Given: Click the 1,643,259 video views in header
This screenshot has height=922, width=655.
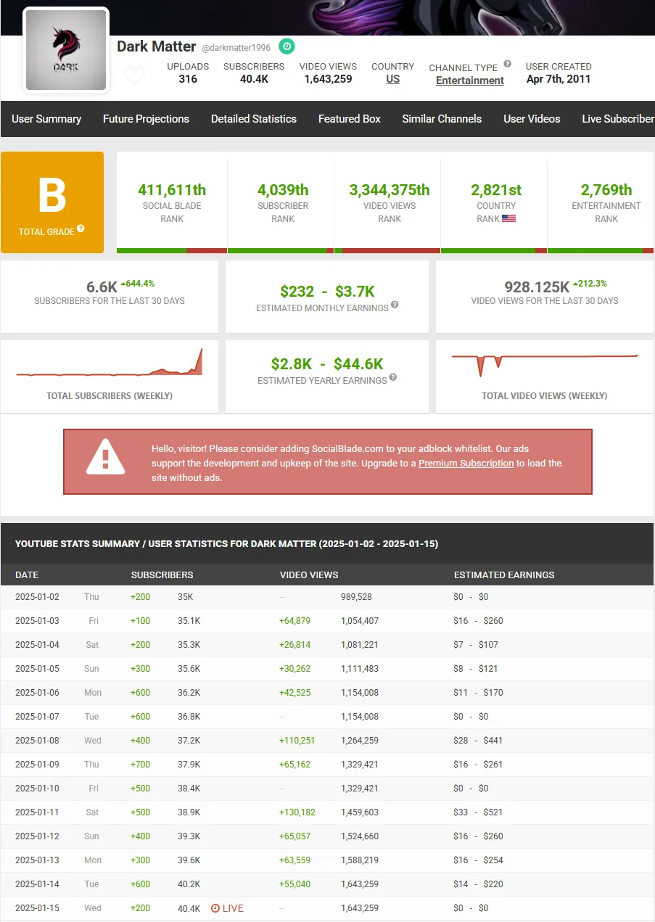Looking at the screenshot, I should click(x=329, y=79).
